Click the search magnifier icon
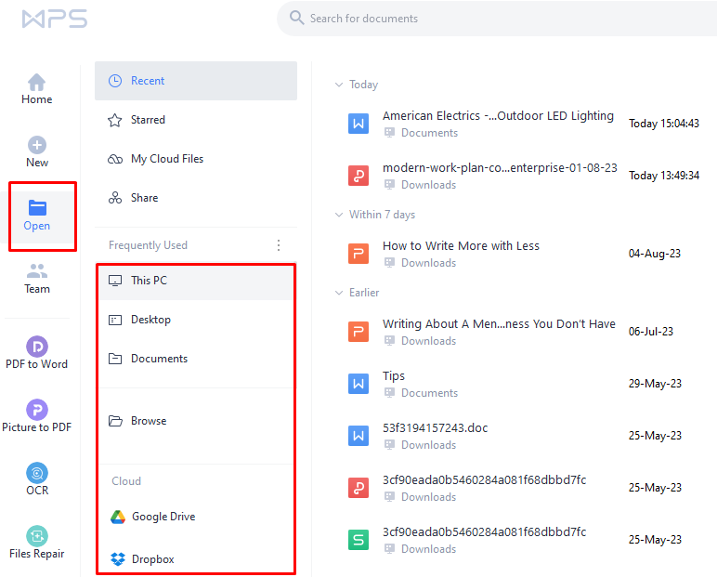 tap(296, 18)
